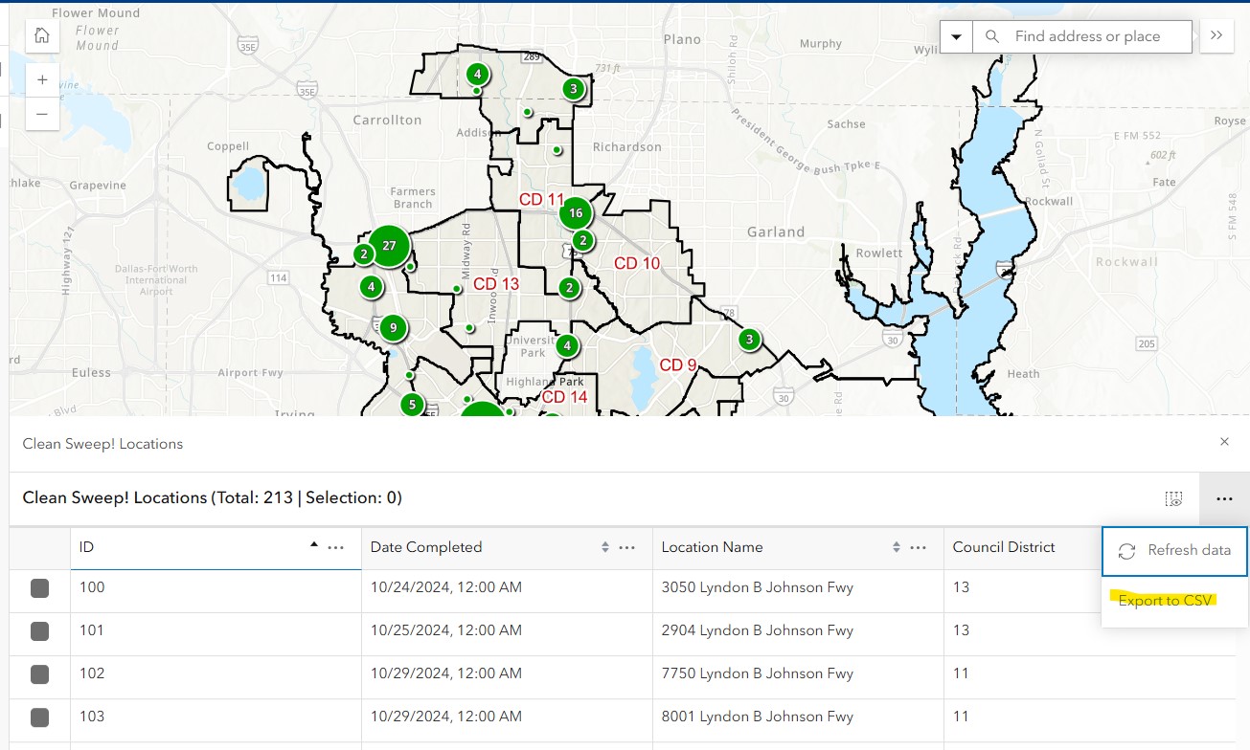Open the ID column options menu

[335, 546]
